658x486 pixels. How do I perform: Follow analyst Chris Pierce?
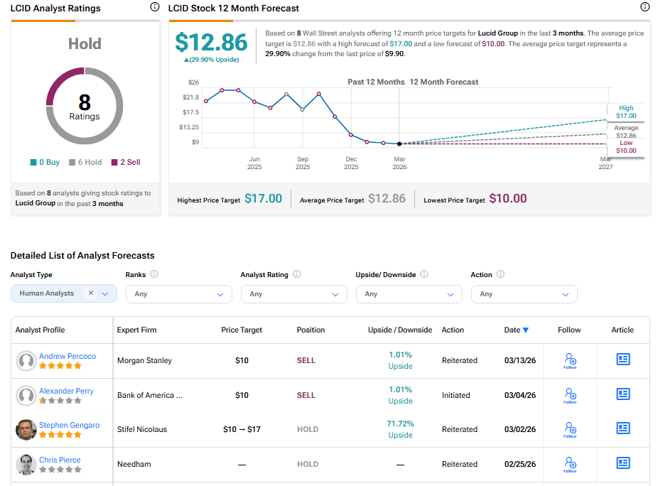(569, 463)
